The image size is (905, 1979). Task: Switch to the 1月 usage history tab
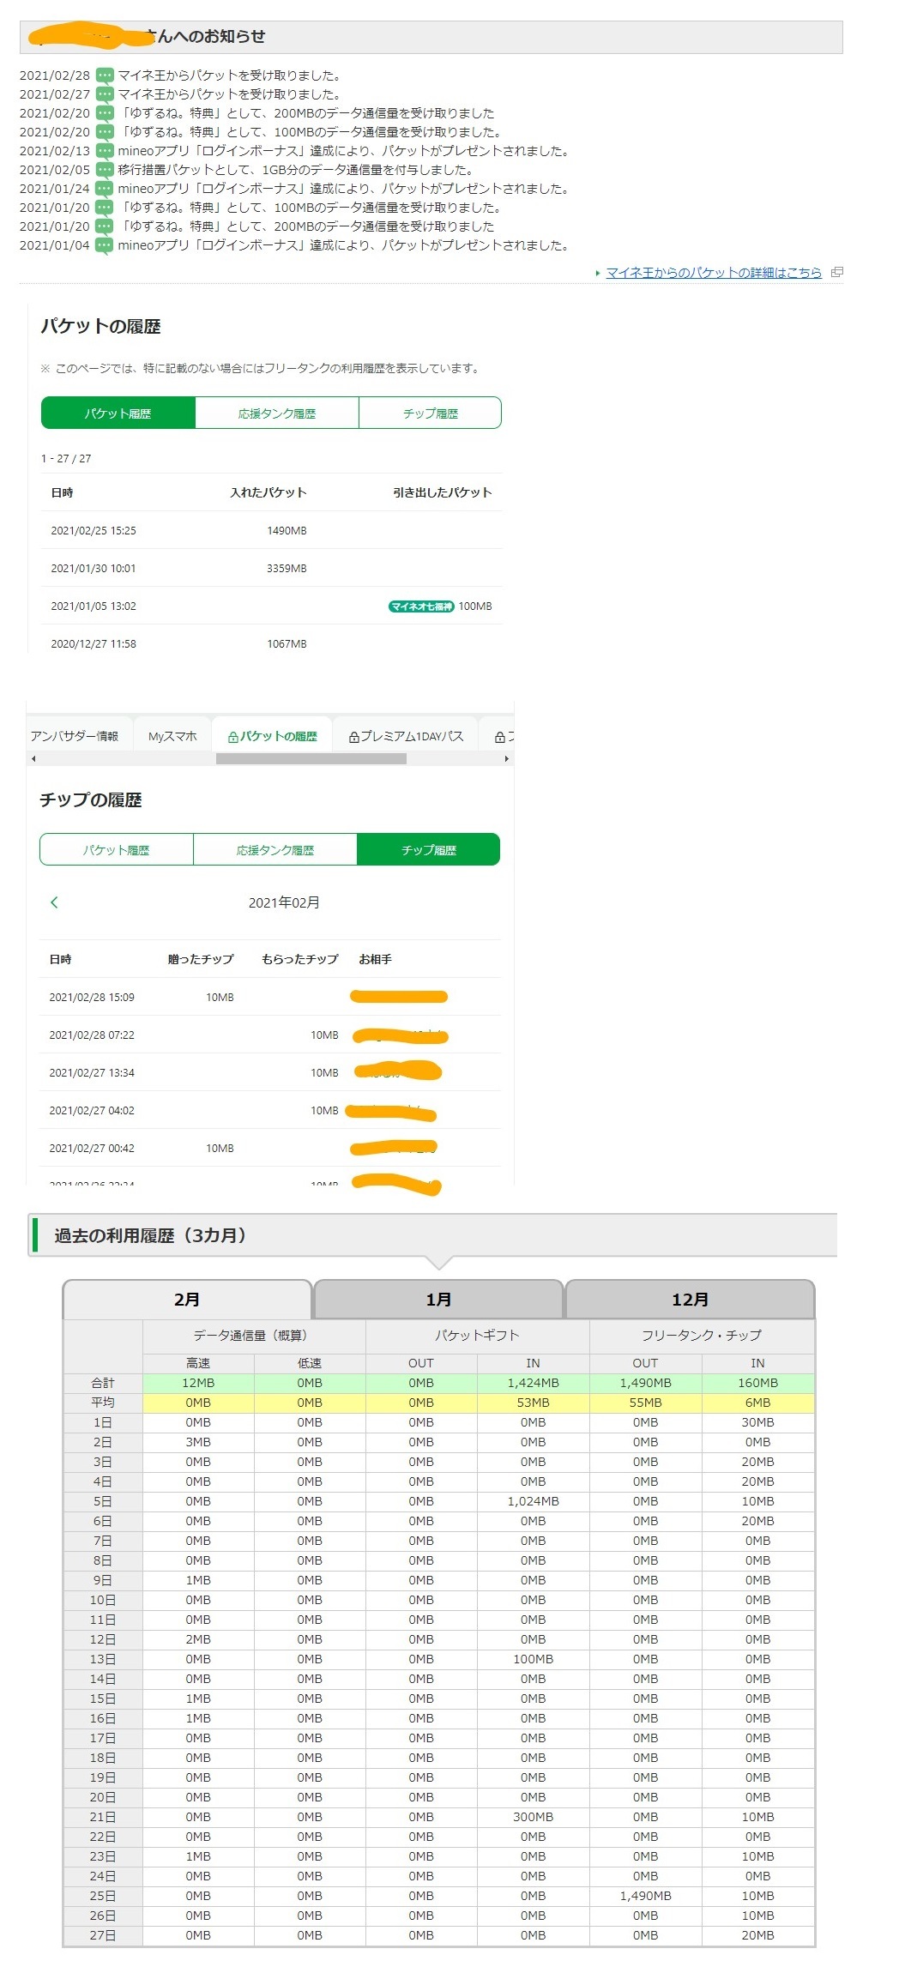point(438,1300)
